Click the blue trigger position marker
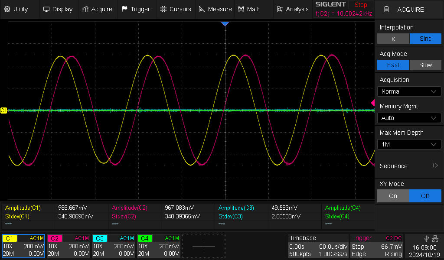This screenshot has height=260, width=444. [225, 24]
